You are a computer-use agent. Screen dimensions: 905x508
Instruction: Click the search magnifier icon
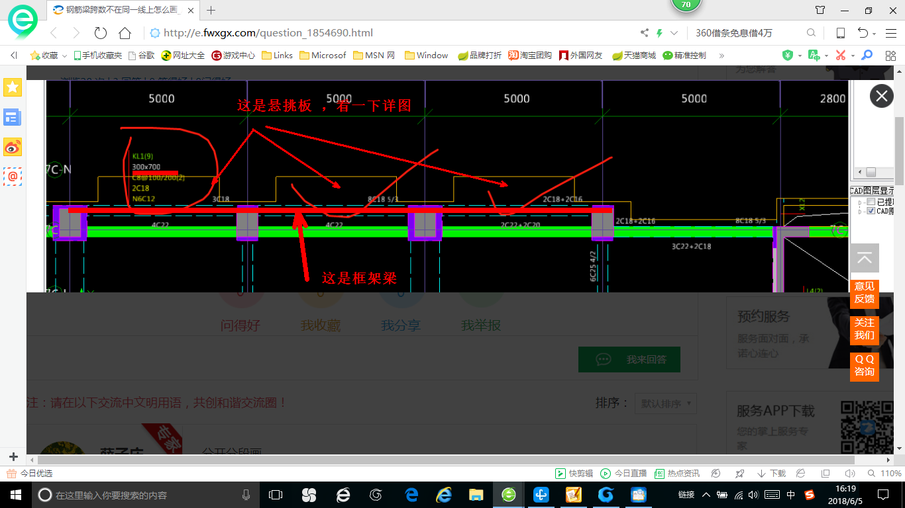tap(811, 33)
